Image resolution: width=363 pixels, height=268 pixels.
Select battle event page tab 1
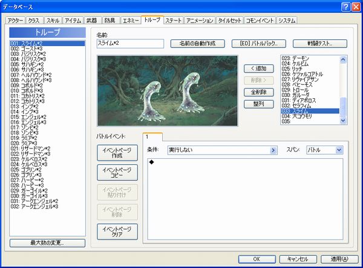coord(152,137)
